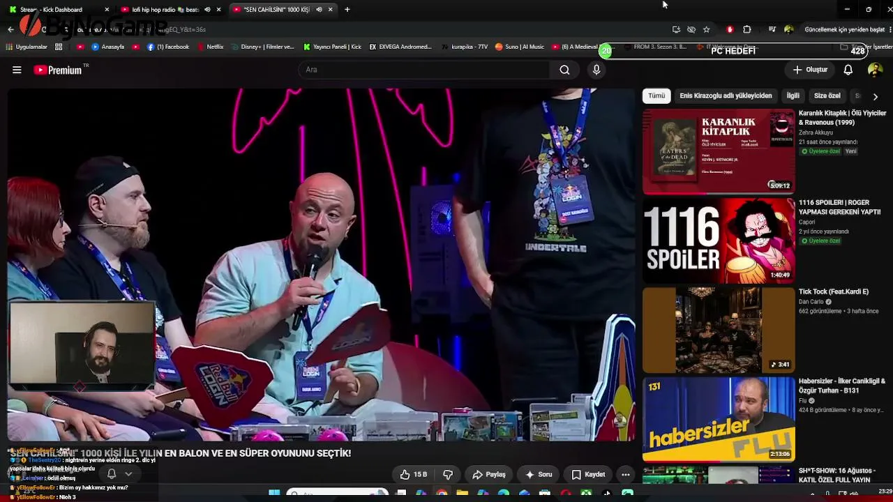Save the video with Kaydet
Screen dimensions: 893x502
pyautogui.click(x=588, y=475)
